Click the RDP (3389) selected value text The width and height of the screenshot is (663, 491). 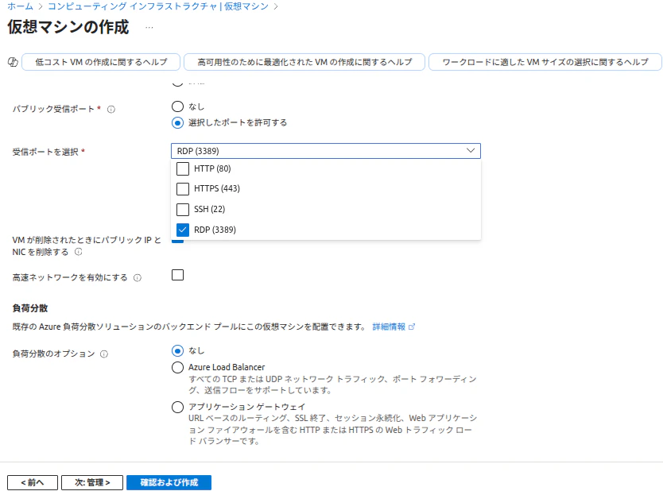click(x=198, y=151)
